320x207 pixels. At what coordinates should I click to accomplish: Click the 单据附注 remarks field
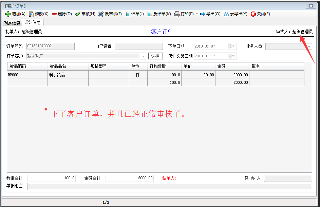(x=136, y=186)
